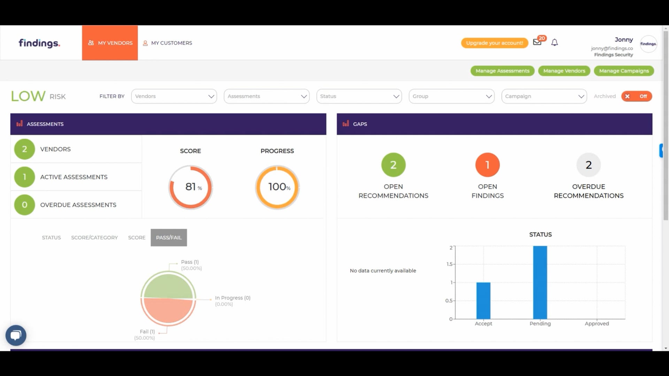This screenshot has height=376, width=669.
Task: Open the Assessments filter dropdown
Action: coord(267,96)
